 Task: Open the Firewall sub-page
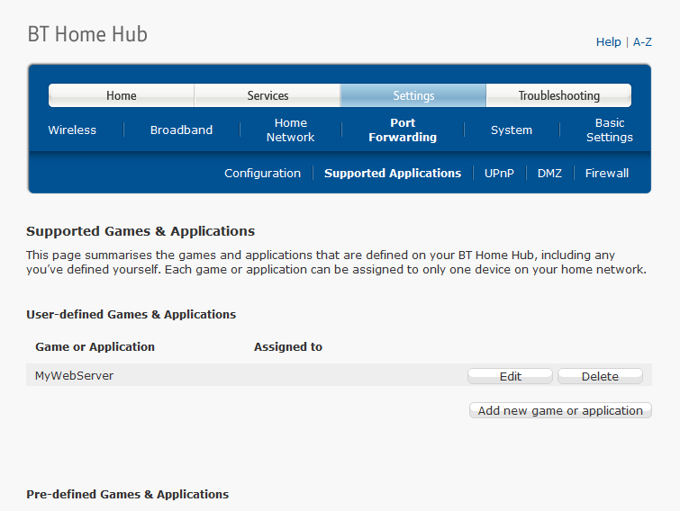point(607,173)
